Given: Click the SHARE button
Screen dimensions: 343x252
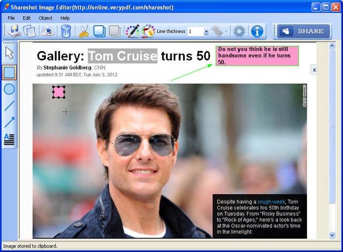Looking at the screenshot, I should pyautogui.click(x=304, y=31).
